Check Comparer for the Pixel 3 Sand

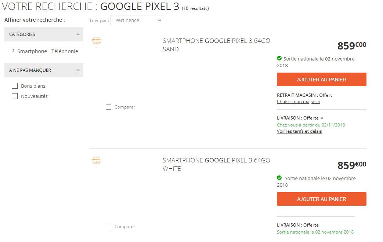tap(108, 107)
